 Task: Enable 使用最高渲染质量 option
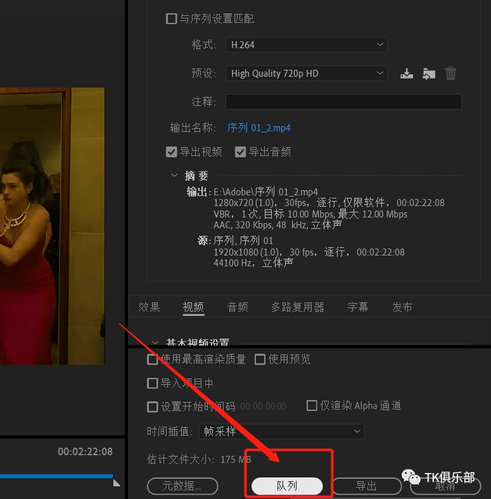pyautogui.click(x=153, y=360)
